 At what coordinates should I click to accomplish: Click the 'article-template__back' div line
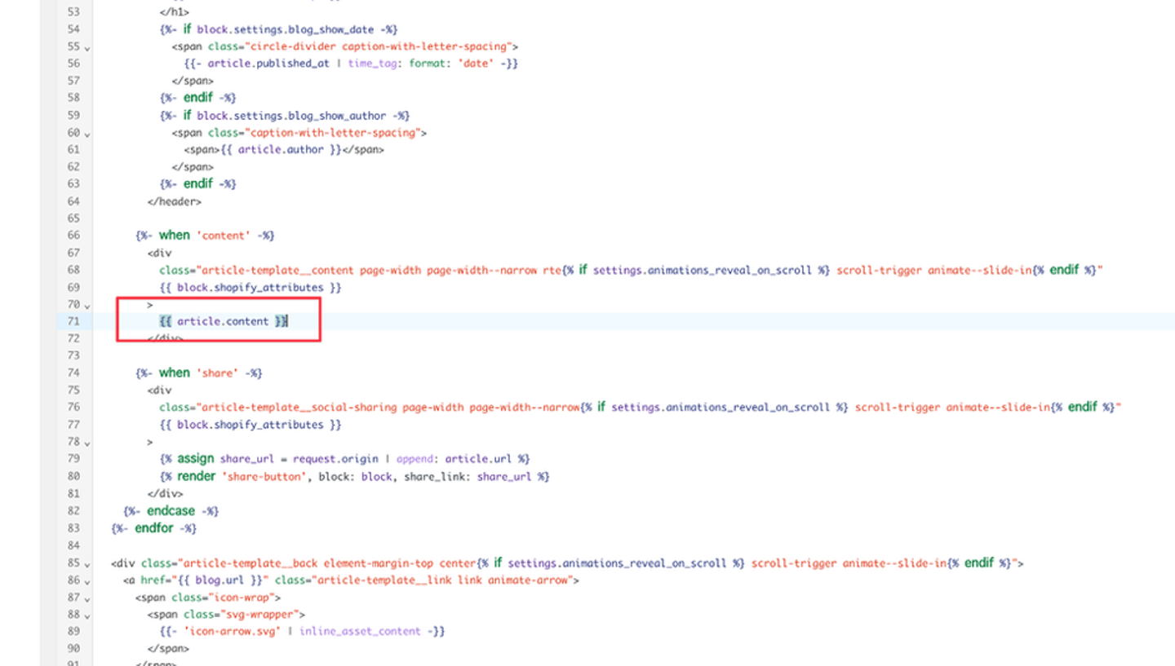(567, 562)
